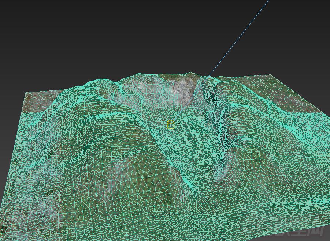330x241 pixels.
Task: Click the blue line's top end at viewport edge
Action: [x=268, y=1]
